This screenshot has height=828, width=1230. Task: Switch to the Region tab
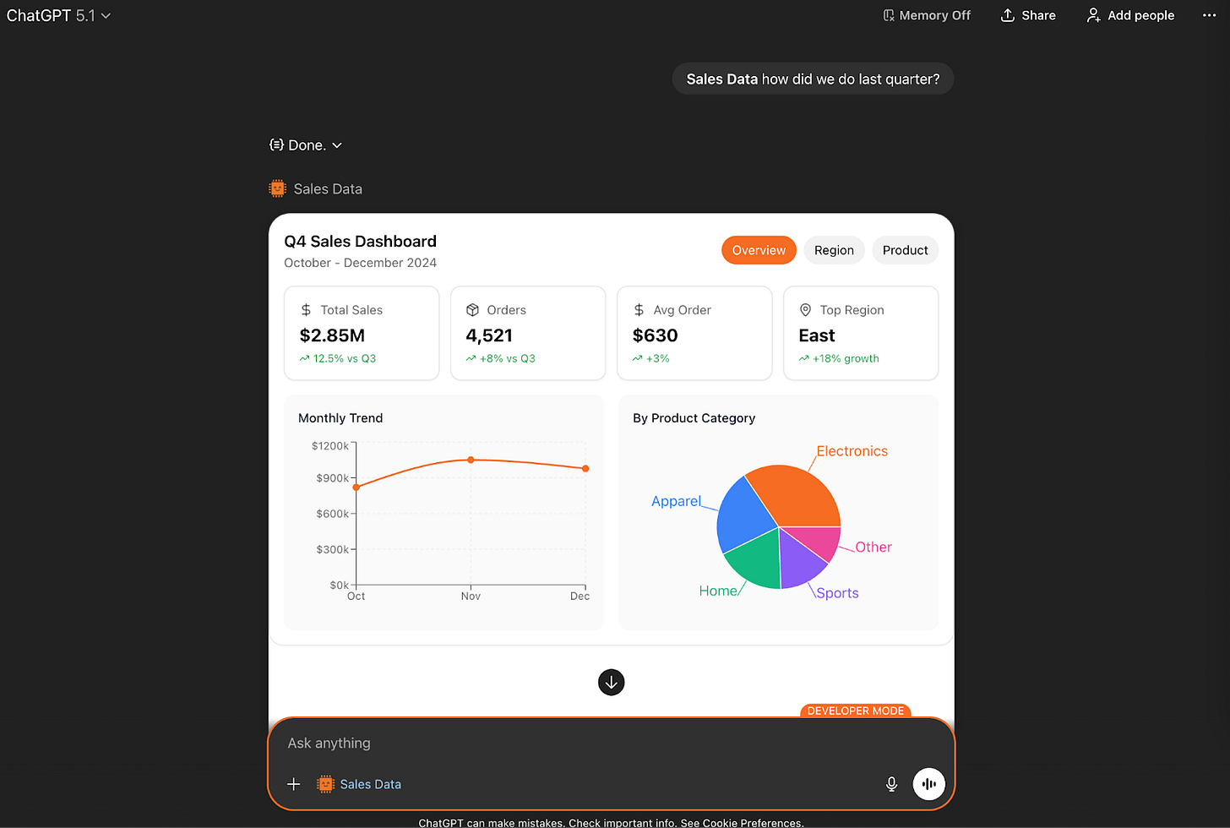tap(834, 250)
